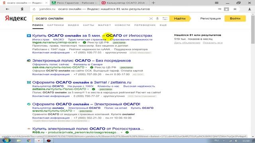Viewport: 255px width, 143px height.
Task: Close the 'осаго онлайн — Яндекс' tab
Action: click(x=46, y=3)
